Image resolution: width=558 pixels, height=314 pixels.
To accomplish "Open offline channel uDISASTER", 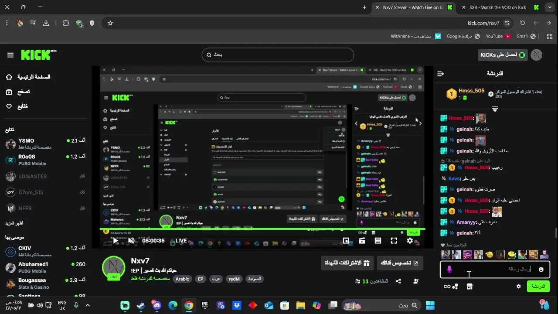I will 45,176.
